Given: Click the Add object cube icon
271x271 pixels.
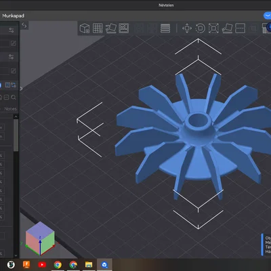Looking at the screenshot, I should 85,28.
